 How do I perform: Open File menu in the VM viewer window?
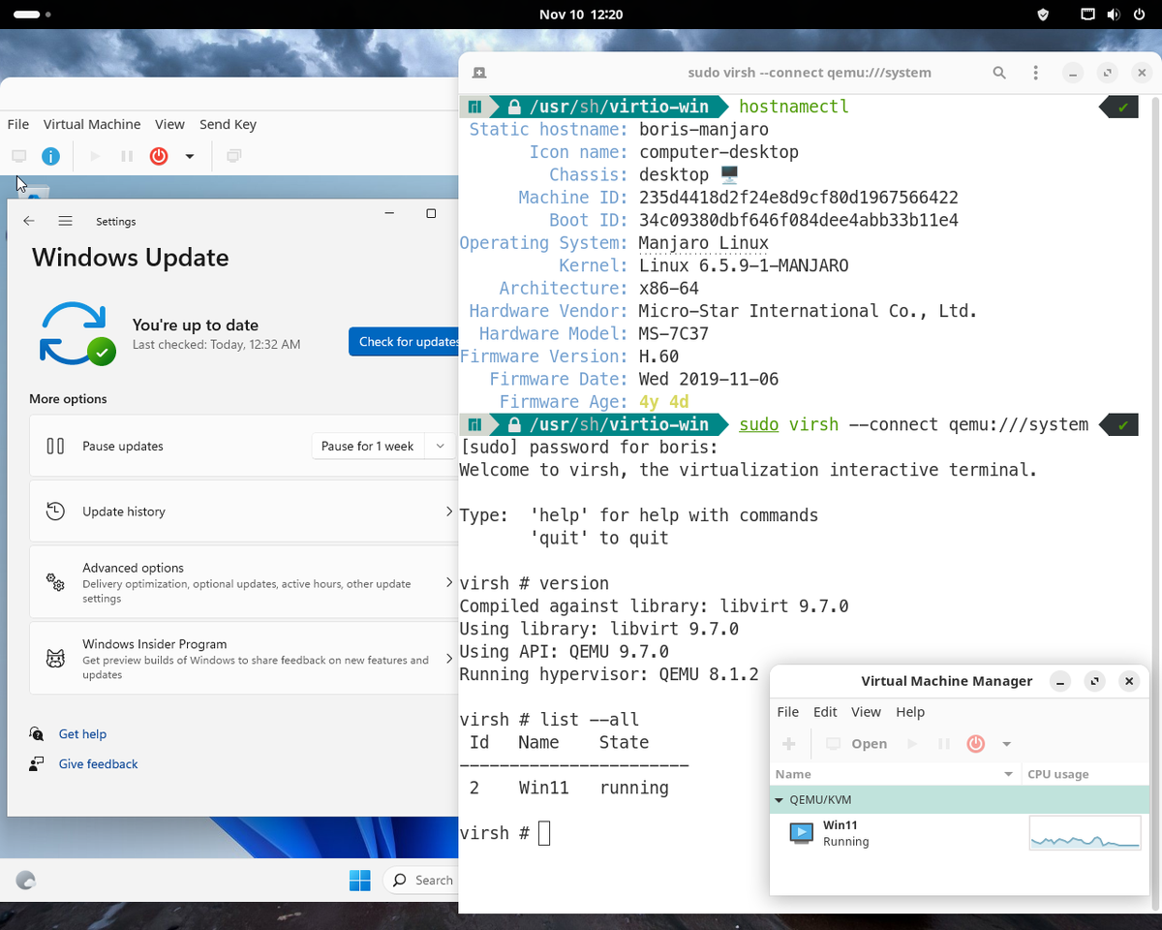click(x=18, y=124)
